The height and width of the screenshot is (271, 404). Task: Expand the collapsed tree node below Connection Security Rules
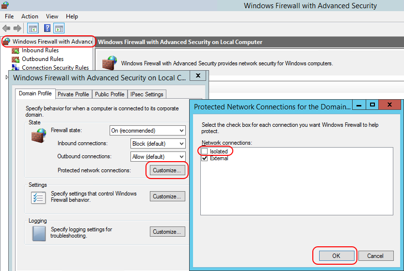[x=7, y=77]
